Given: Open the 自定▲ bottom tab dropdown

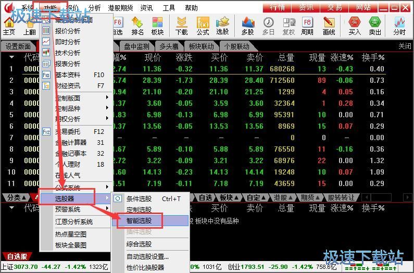Looking at the screenshot, I should (x=256, y=197).
